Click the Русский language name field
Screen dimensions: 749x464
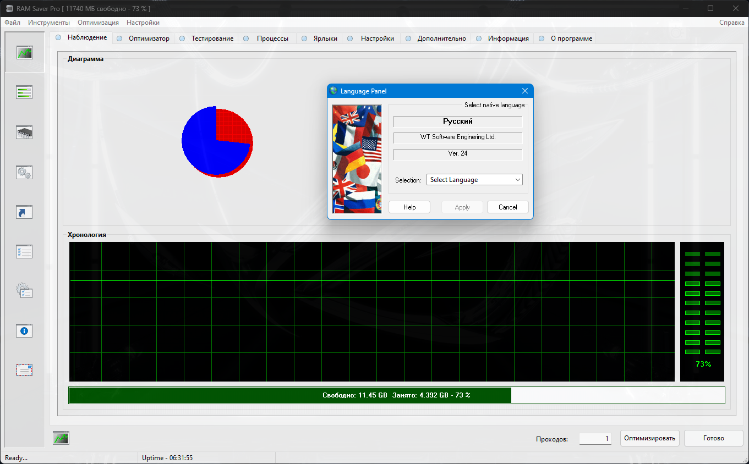click(x=458, y=121)
